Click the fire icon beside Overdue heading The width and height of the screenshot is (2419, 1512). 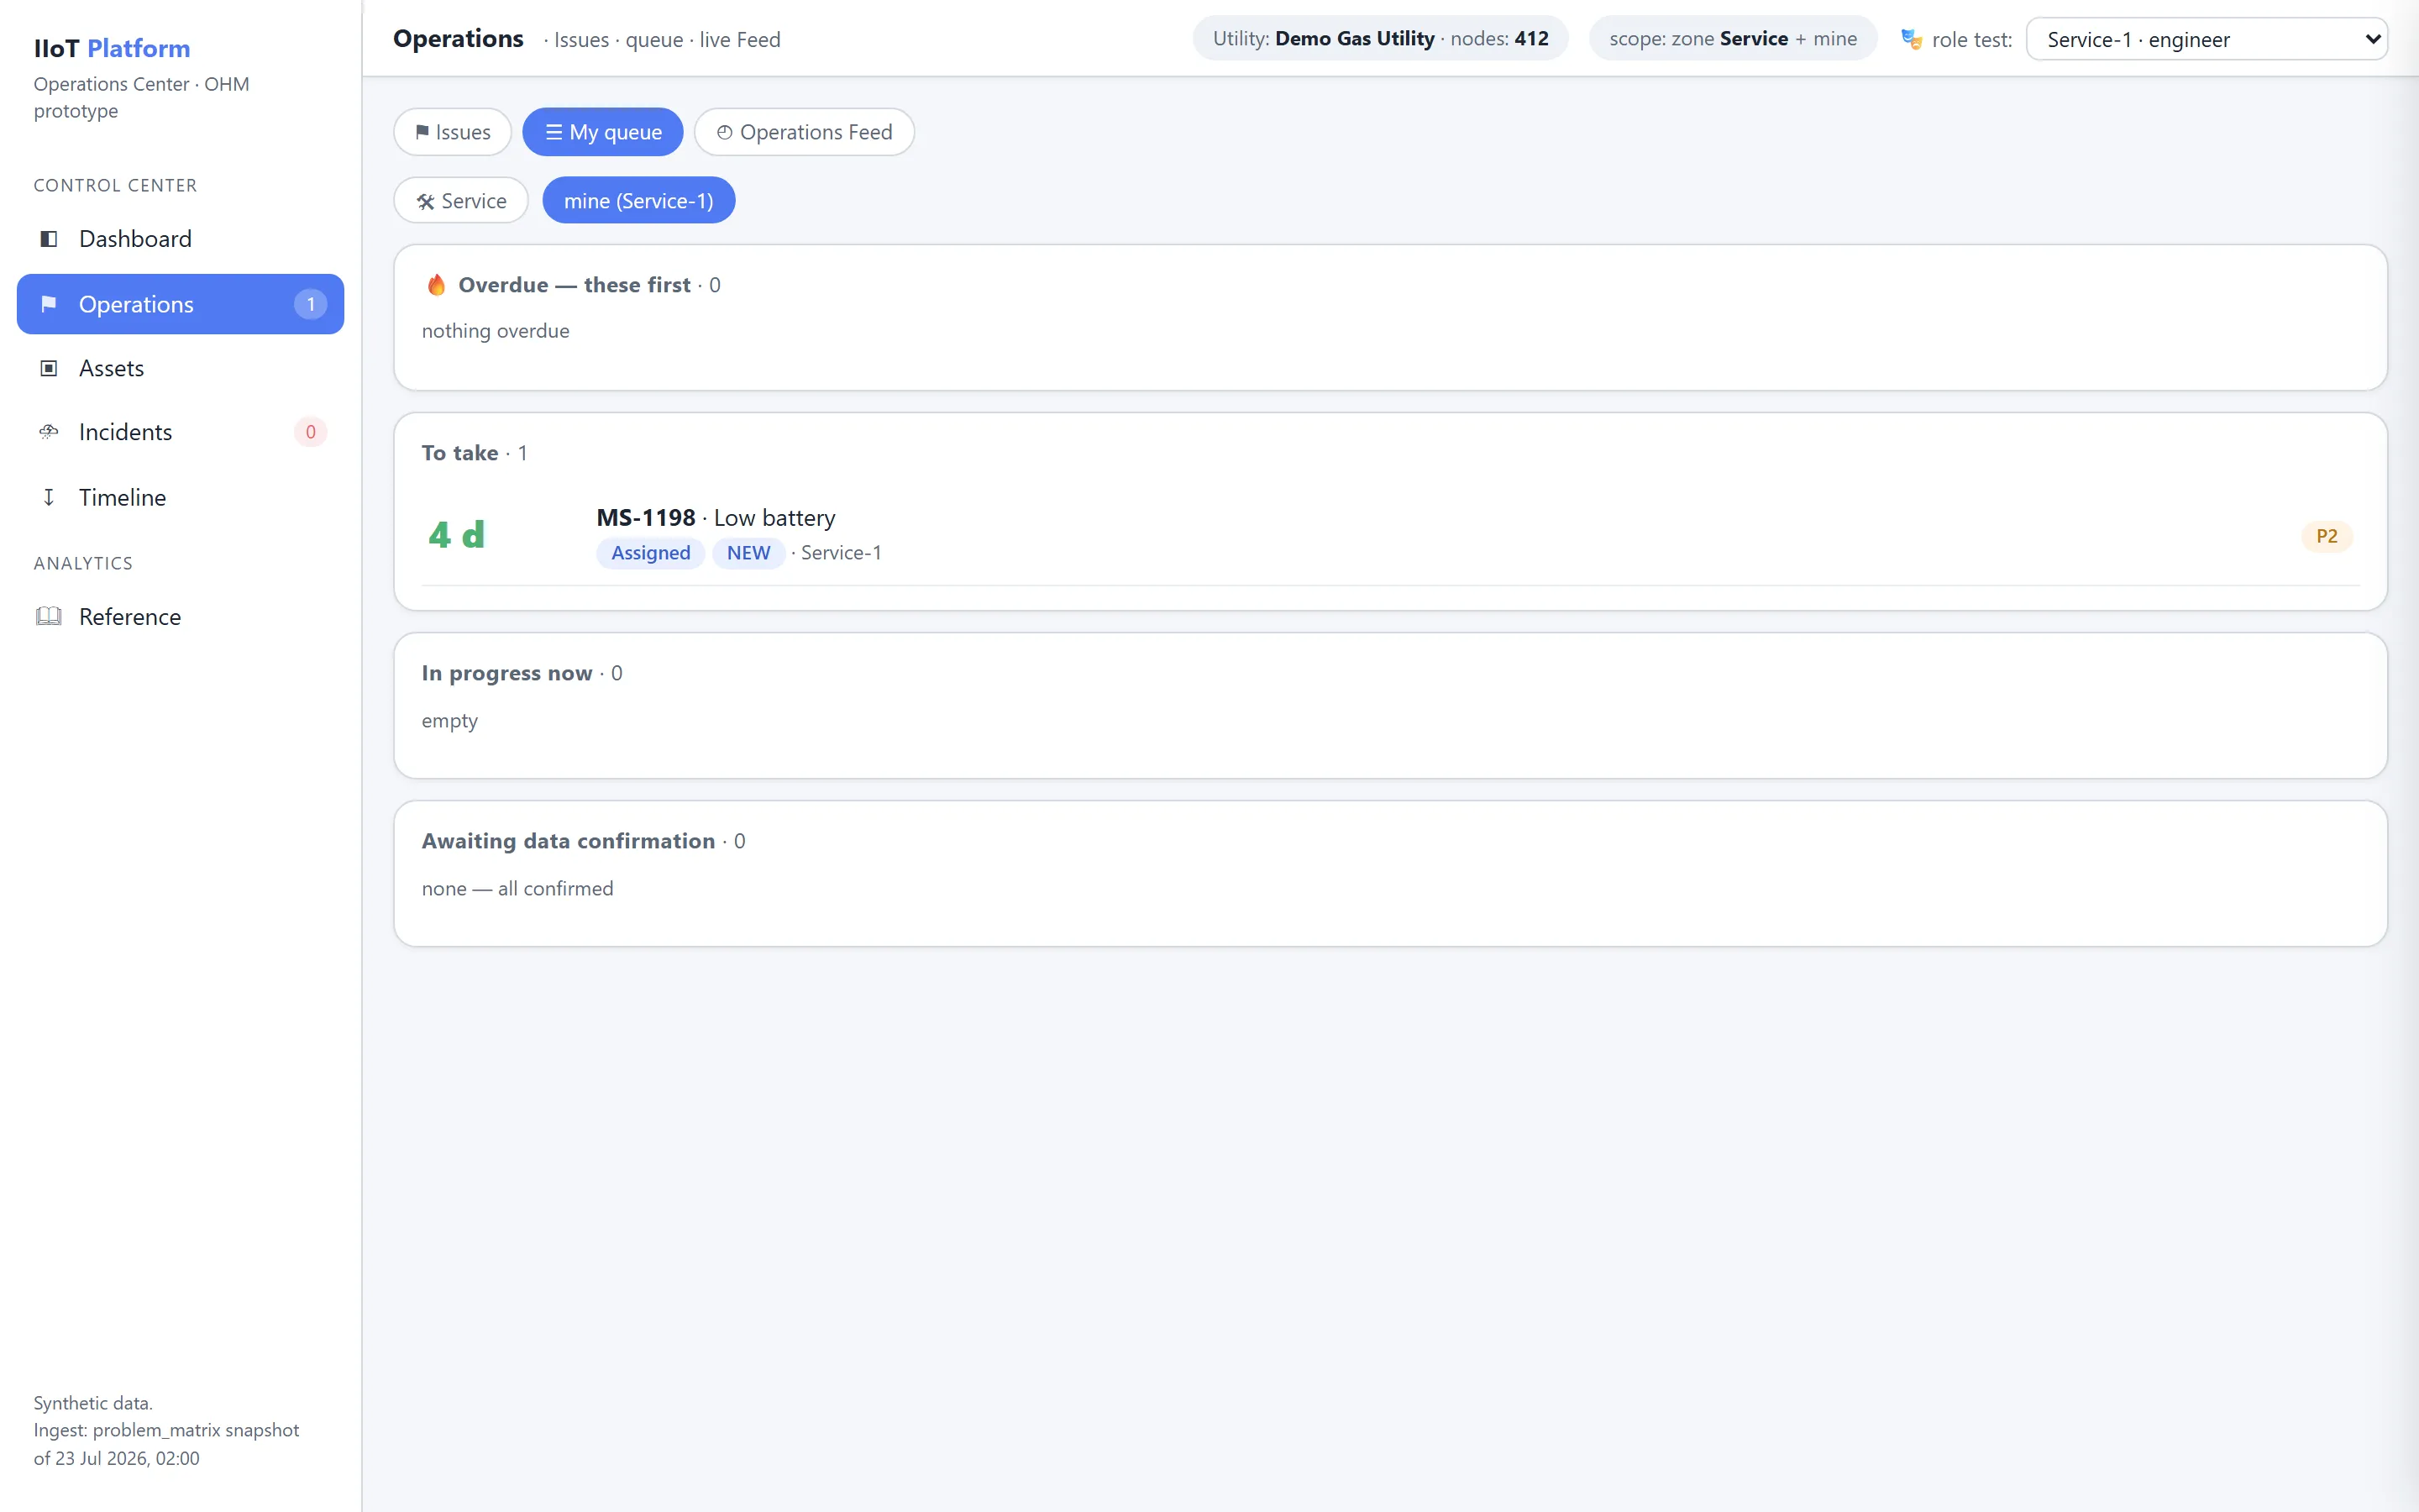pyautogui.click(x=436, y=285)
